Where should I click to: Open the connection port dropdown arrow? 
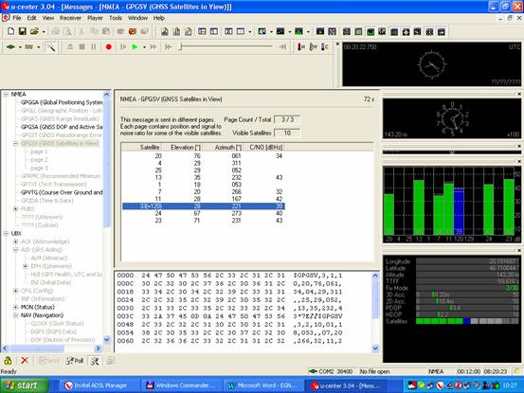point(20,47)
